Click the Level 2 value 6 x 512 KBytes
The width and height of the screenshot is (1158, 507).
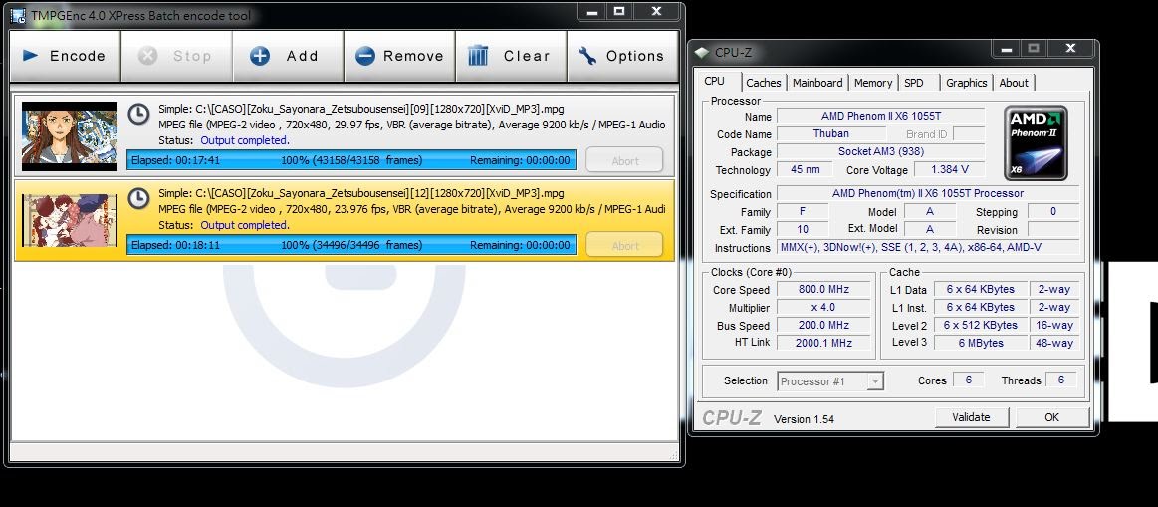coord(981,325)
